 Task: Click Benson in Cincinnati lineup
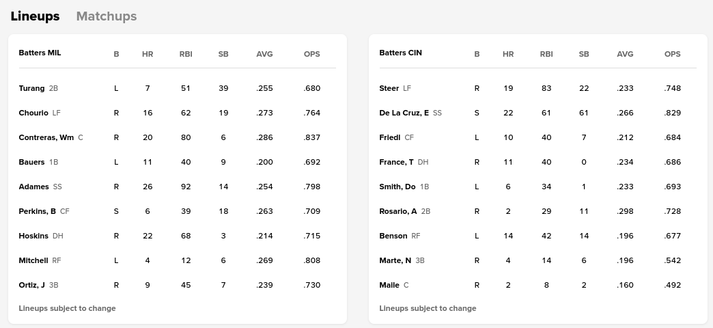(x=393, y=236)
